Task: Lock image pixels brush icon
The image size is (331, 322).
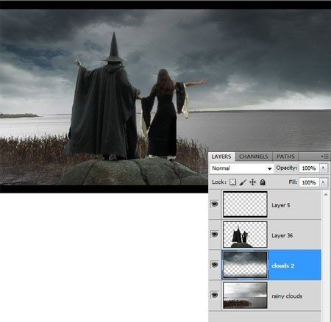Action: pyautogui.click(x=243, y=182)
